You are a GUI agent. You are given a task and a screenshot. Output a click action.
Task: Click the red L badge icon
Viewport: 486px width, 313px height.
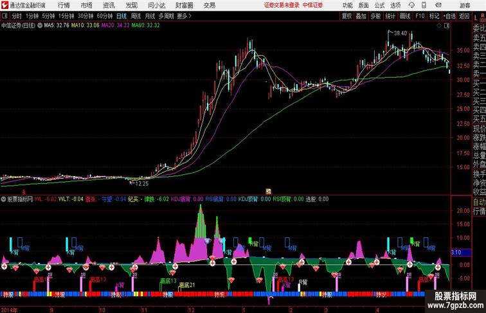coord(476,18)
